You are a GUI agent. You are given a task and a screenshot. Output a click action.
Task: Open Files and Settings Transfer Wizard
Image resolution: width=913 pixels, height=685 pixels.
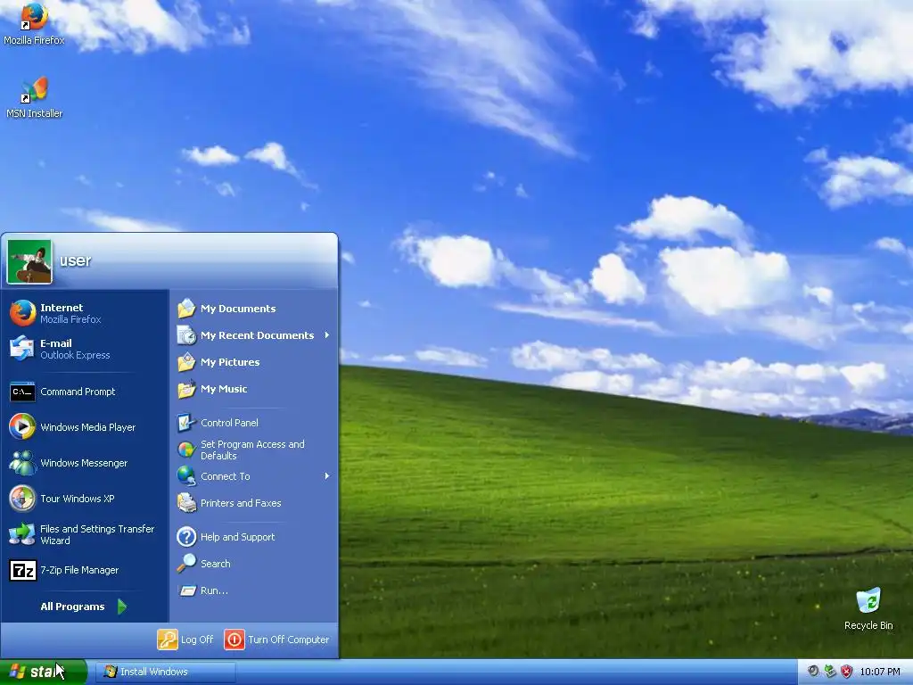(x=85, y=534)
